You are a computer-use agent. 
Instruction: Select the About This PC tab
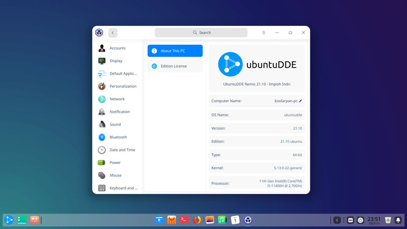175,51
